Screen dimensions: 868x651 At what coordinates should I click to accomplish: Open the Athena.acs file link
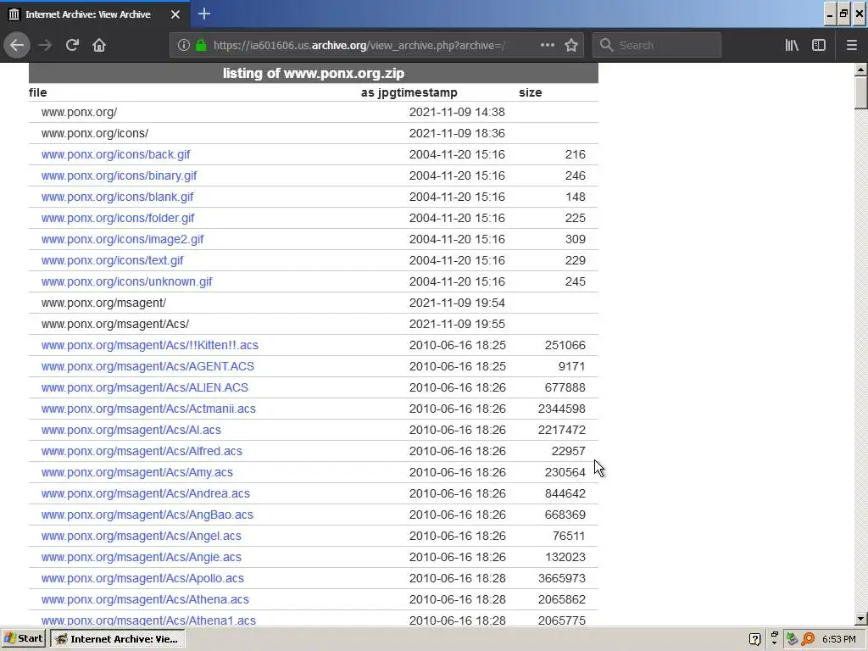click(x=145, y=599)
